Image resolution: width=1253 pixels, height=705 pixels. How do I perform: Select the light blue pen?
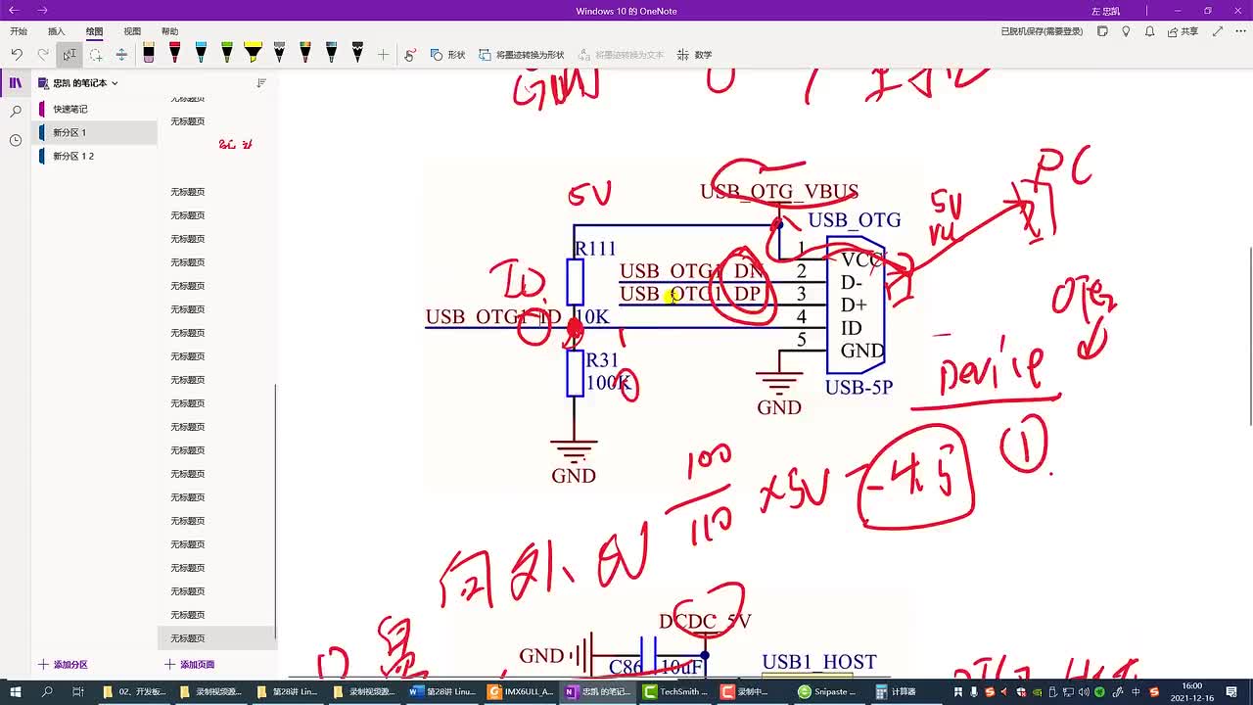[201, 53]
